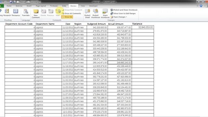Select the Actual Amount header cell
The height and width of the screenshot is (117, 208).
point(120,24)
